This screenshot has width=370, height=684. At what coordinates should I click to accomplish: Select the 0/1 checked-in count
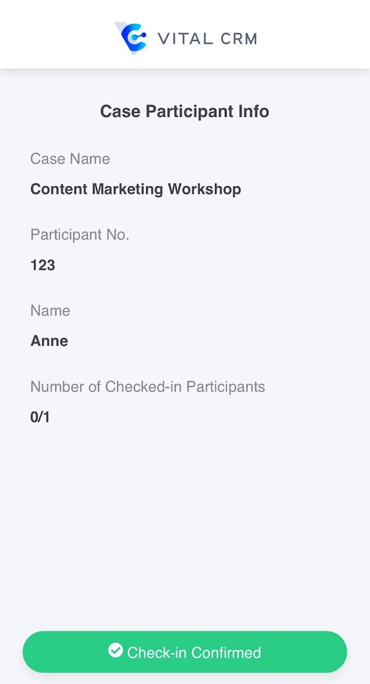(40, 417)
